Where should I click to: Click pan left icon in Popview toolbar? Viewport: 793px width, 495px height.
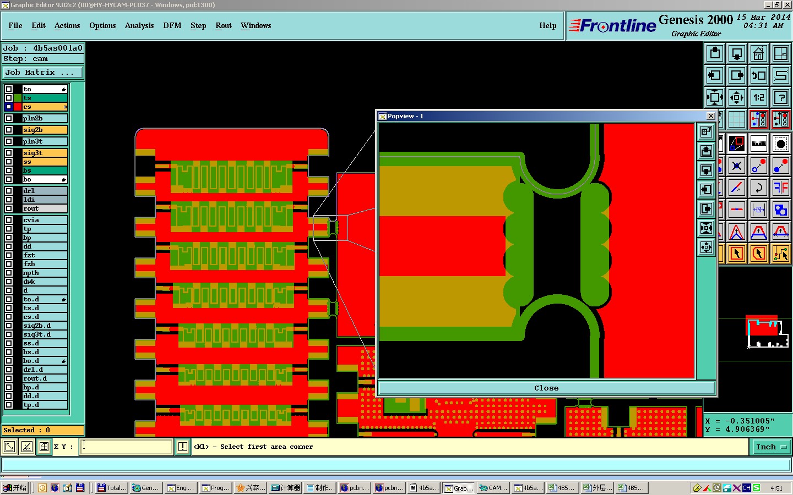[x=707, y=189]
